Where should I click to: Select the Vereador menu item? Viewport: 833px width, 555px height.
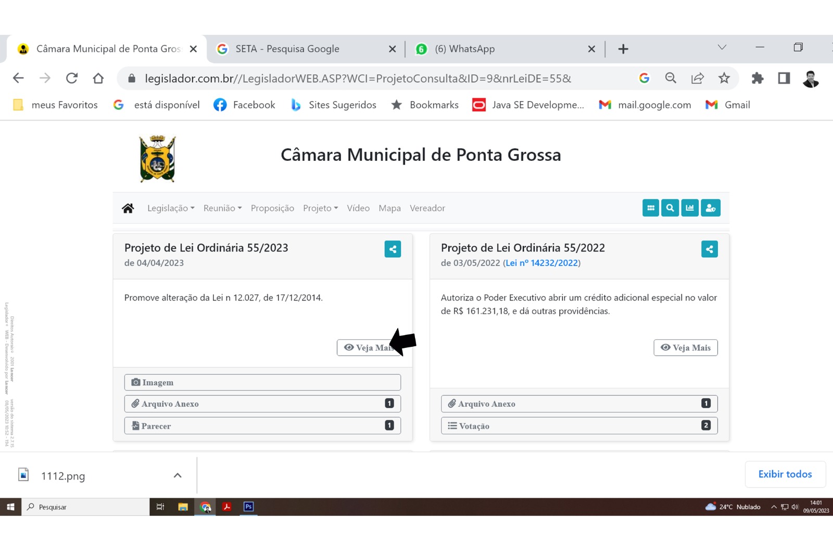click(427, 208)
